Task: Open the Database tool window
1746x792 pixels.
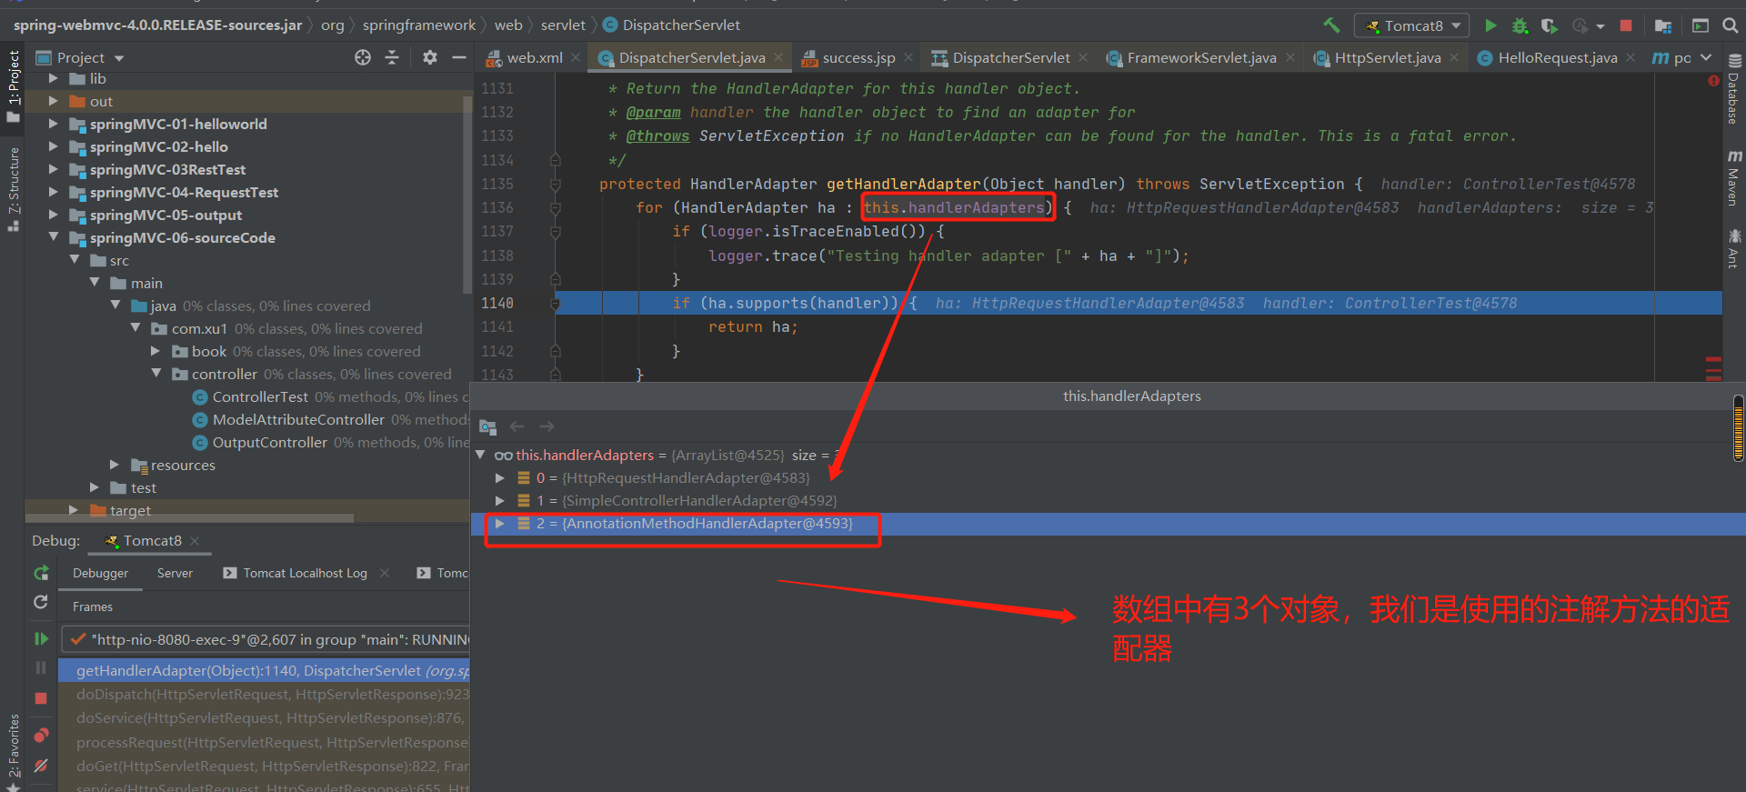Action: (1734, 89)
